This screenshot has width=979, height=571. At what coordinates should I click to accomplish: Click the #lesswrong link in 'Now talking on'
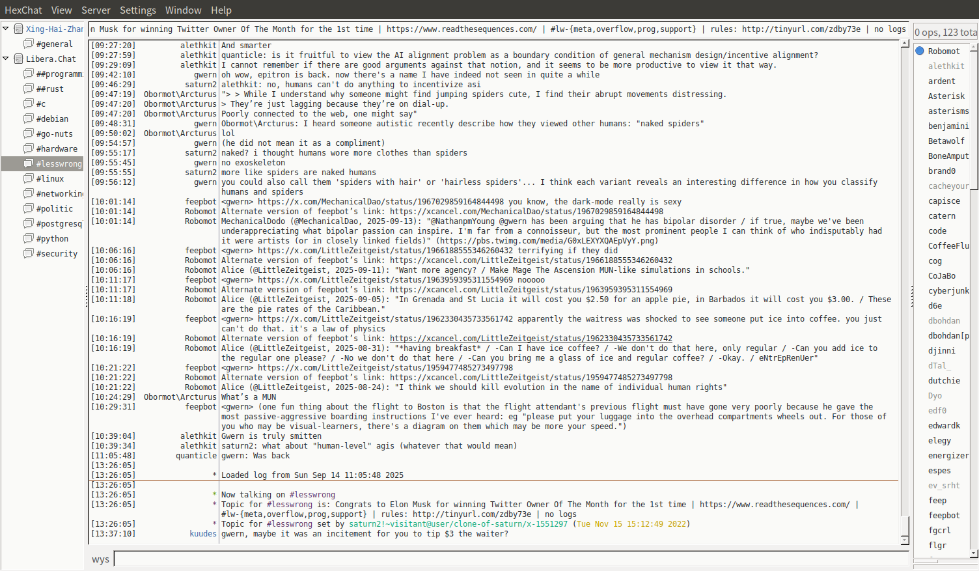click(x=312, y=495)
